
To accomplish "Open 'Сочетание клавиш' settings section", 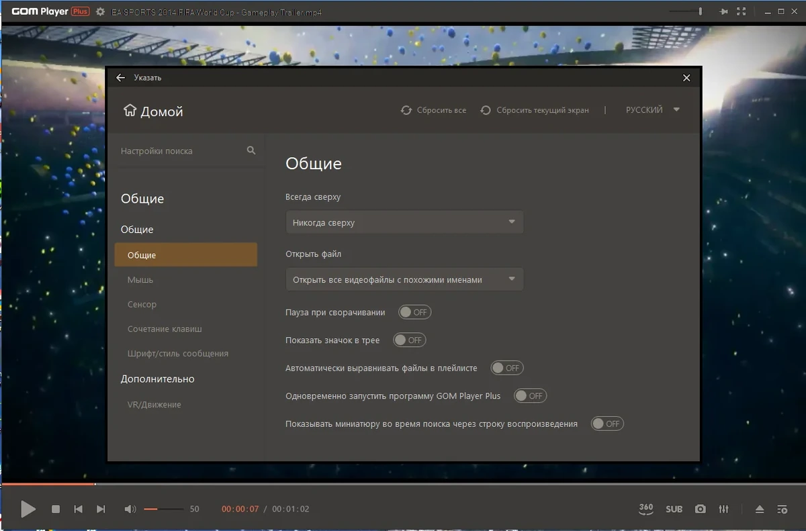I will point(165,329).
